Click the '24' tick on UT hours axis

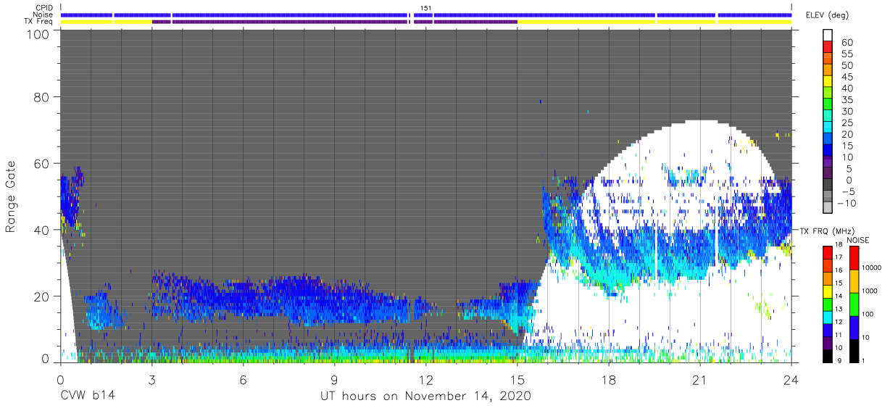[x=791, y=379]
